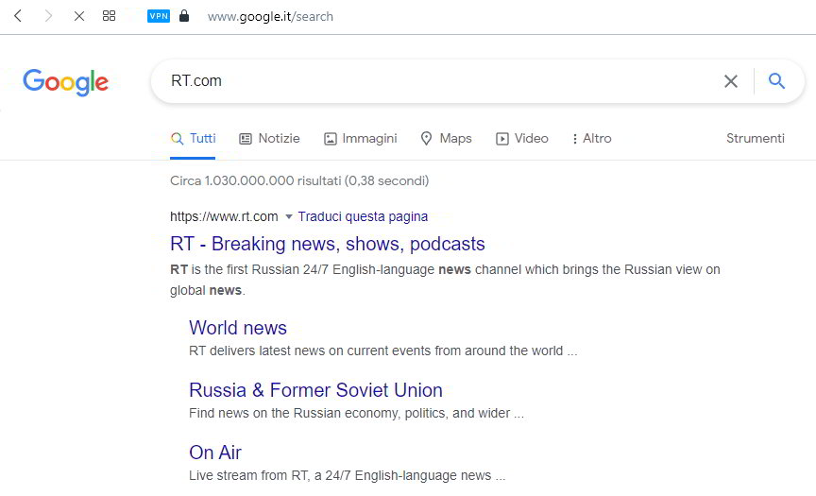Open the On Air sitelink
This screenshot has width=816, height=496.
(215, 453)
